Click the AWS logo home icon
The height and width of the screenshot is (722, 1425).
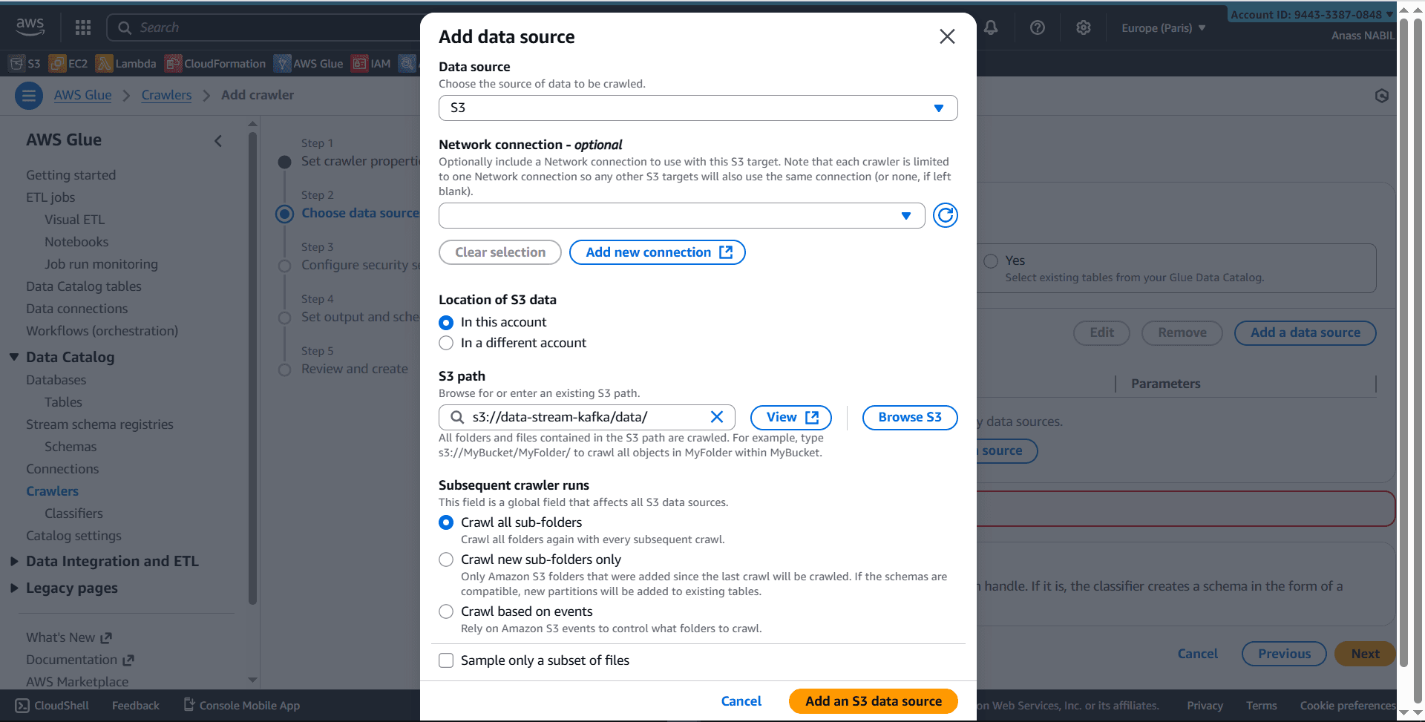(x=30, y=27)
